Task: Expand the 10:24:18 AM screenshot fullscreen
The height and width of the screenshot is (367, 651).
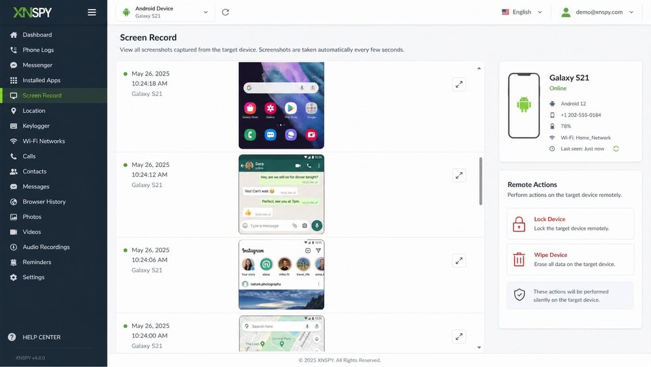Action: pos(459,84)
